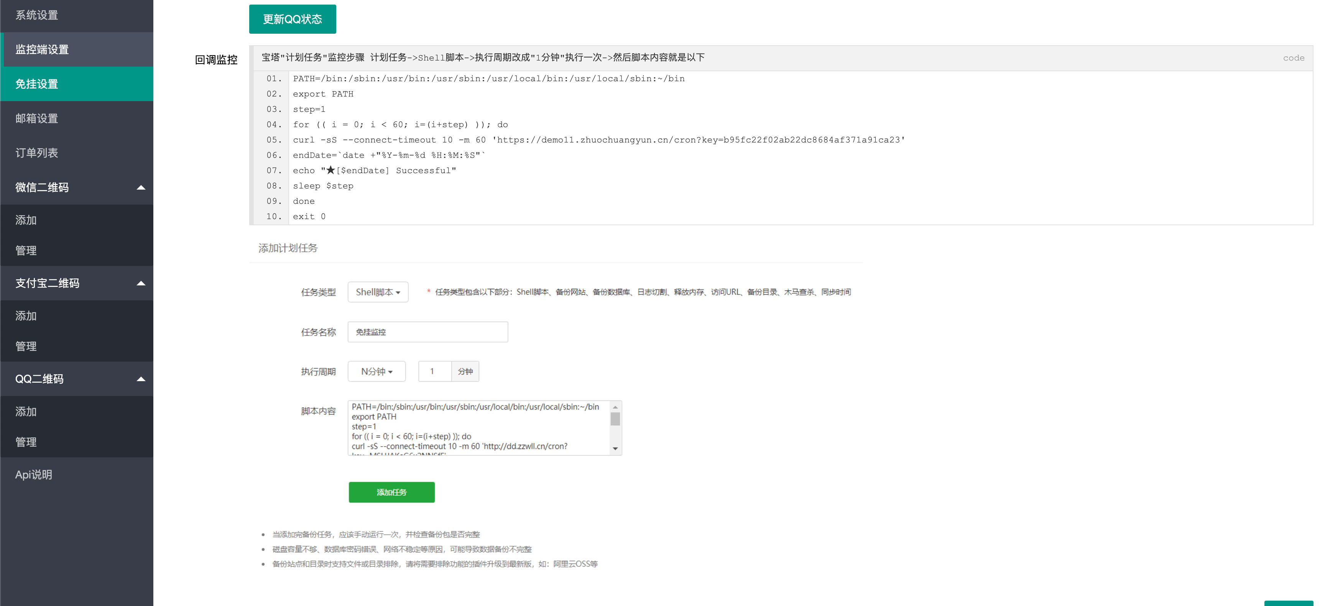The height and width of the screenshot is (606, 1325).
Task: Click the minutes number input showing 1
Action: click(435, 371)
